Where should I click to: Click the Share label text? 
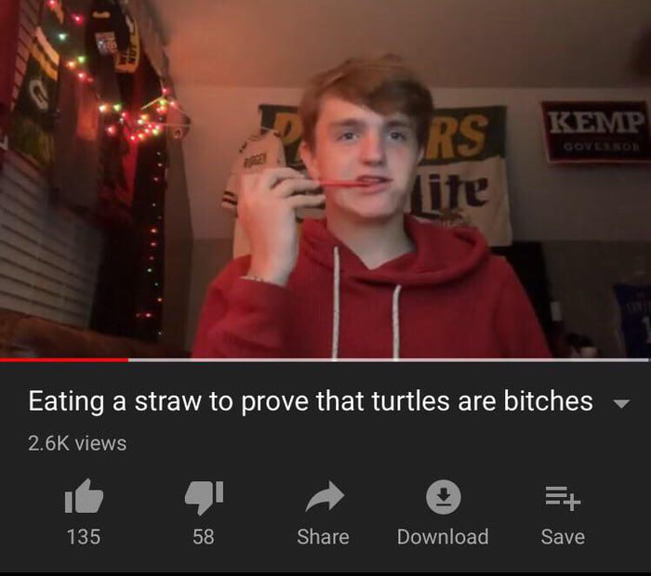[x=323, y=537]
